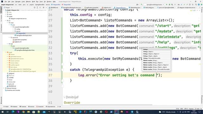Run SpringDemoBotApplication with green play icon
203x114 pixels.
coord(167,4)
